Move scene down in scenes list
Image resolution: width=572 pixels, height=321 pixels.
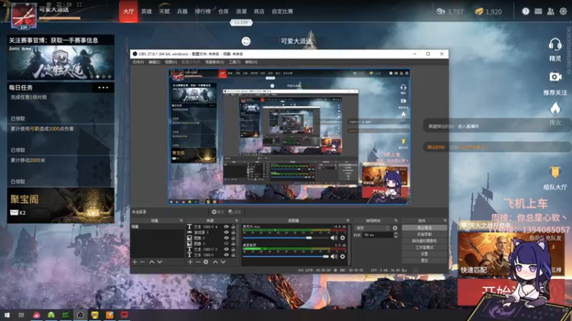click(x=159, y=262)
